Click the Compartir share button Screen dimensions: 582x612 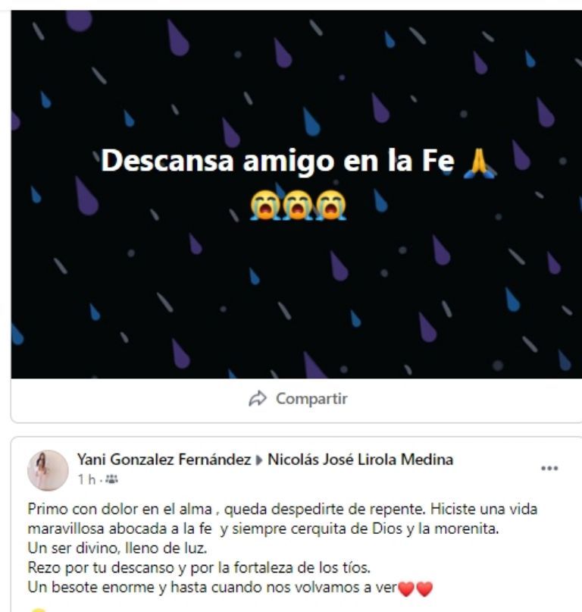[x=298, y=399]
